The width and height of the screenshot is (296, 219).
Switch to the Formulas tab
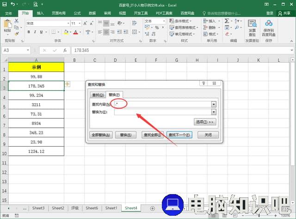tap(77, 13)
